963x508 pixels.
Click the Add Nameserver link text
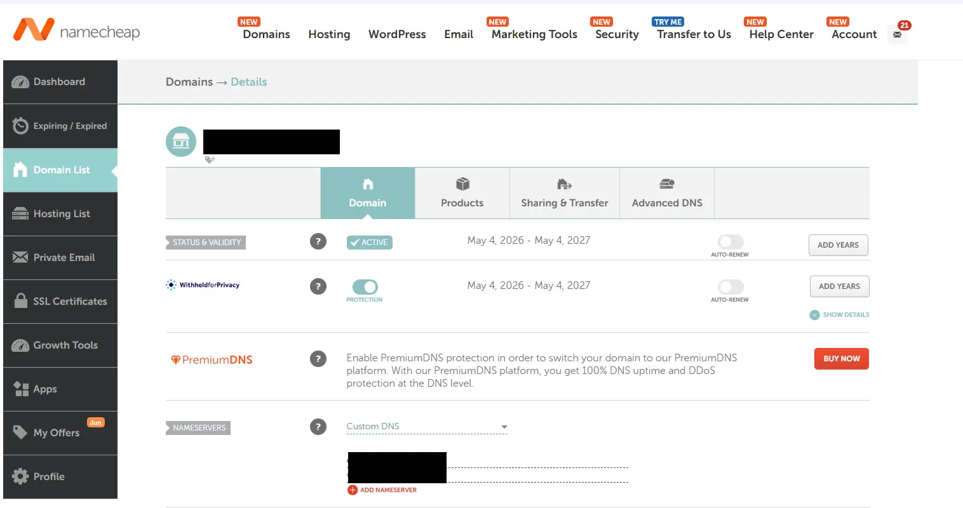click(x=389, y=490)
